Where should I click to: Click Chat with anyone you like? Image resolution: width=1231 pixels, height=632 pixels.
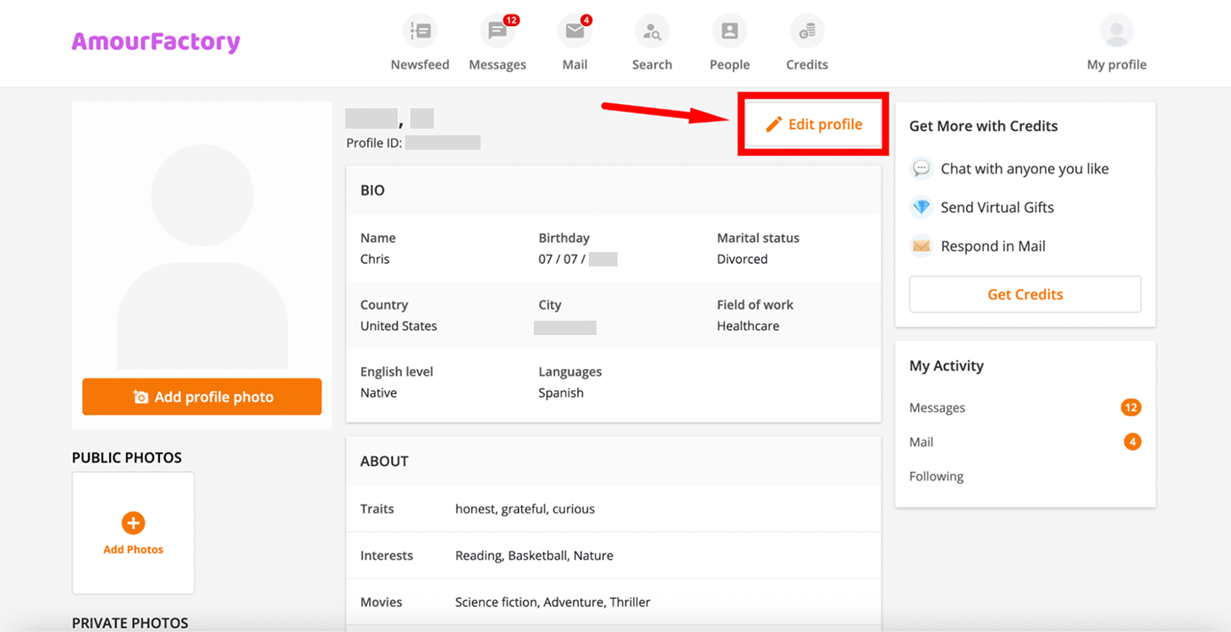1024,168
